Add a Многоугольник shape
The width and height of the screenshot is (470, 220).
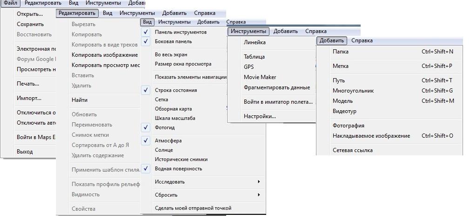[x=353, y=91]
